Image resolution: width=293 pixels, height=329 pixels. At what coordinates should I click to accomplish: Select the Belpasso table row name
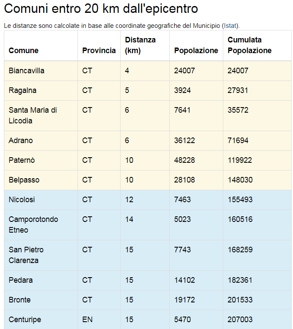tap(24, 180)
